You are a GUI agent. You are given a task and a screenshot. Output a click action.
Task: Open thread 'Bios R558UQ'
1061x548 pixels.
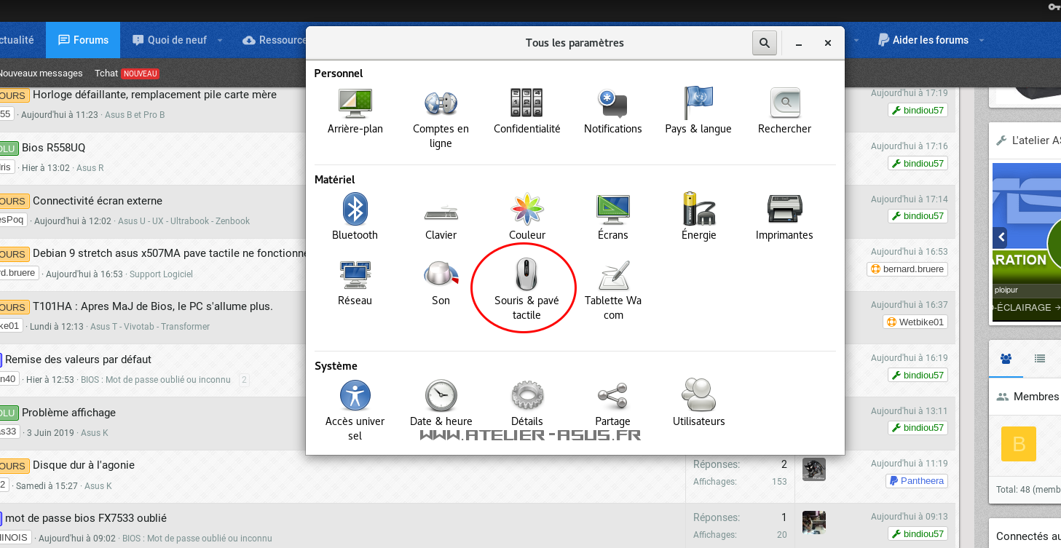pos(53,148)
